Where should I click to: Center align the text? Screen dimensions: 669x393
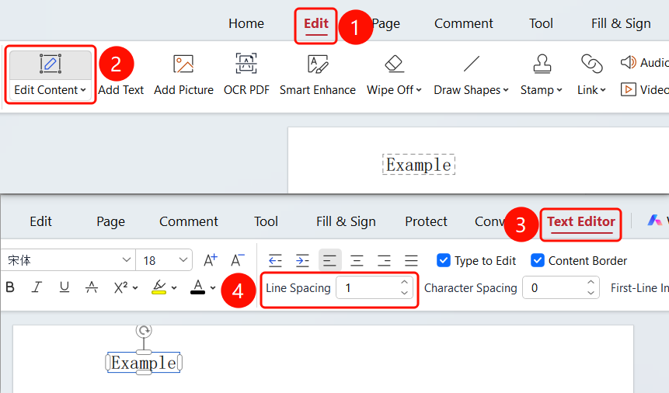(357, 260)
